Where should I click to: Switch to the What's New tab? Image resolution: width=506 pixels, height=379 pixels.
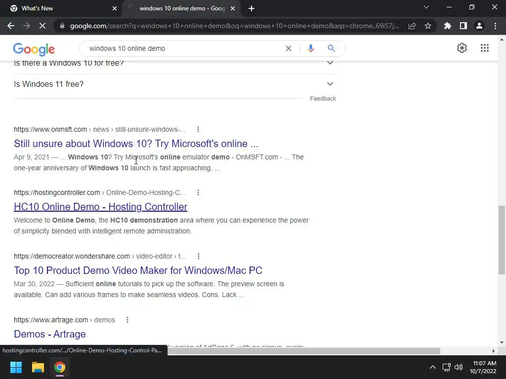point(61,8)
